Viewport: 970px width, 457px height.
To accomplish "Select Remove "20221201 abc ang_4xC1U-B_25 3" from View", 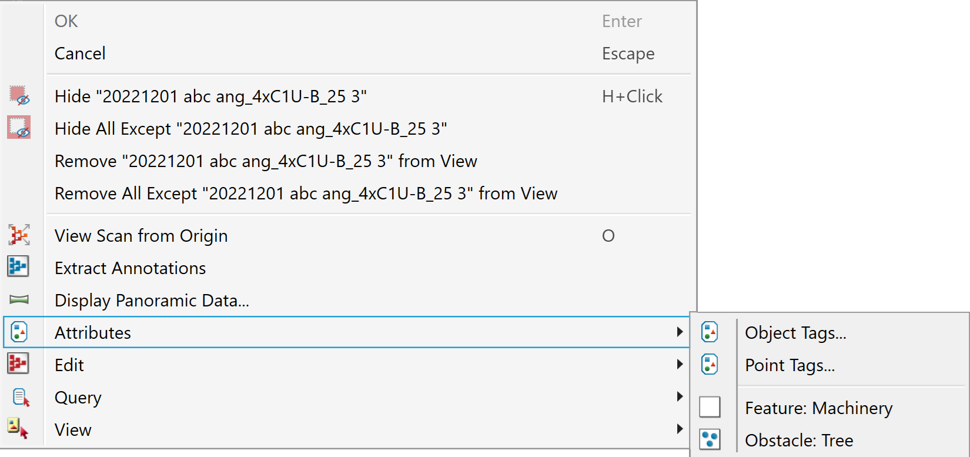I will coord(266,161).
